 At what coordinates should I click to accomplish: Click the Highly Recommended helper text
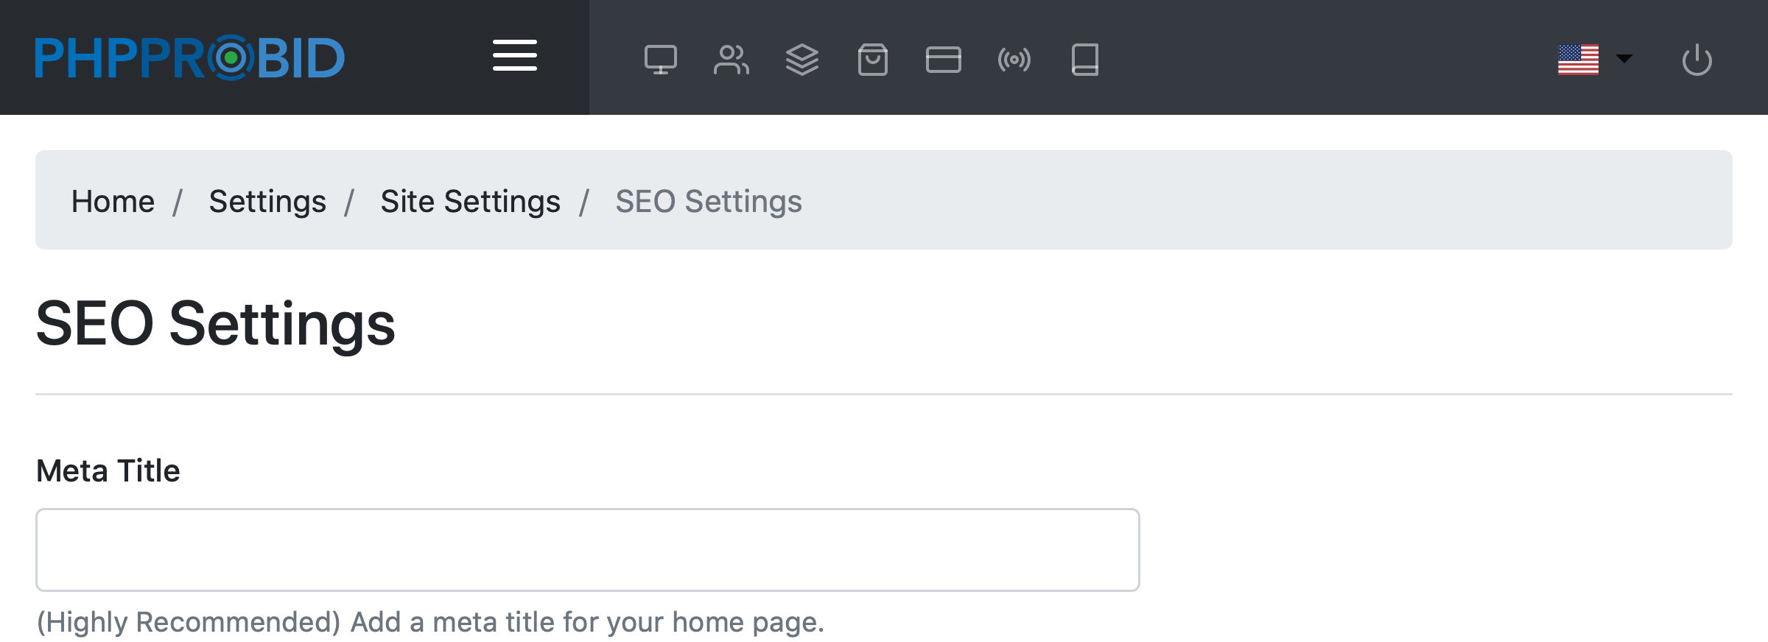430,622
